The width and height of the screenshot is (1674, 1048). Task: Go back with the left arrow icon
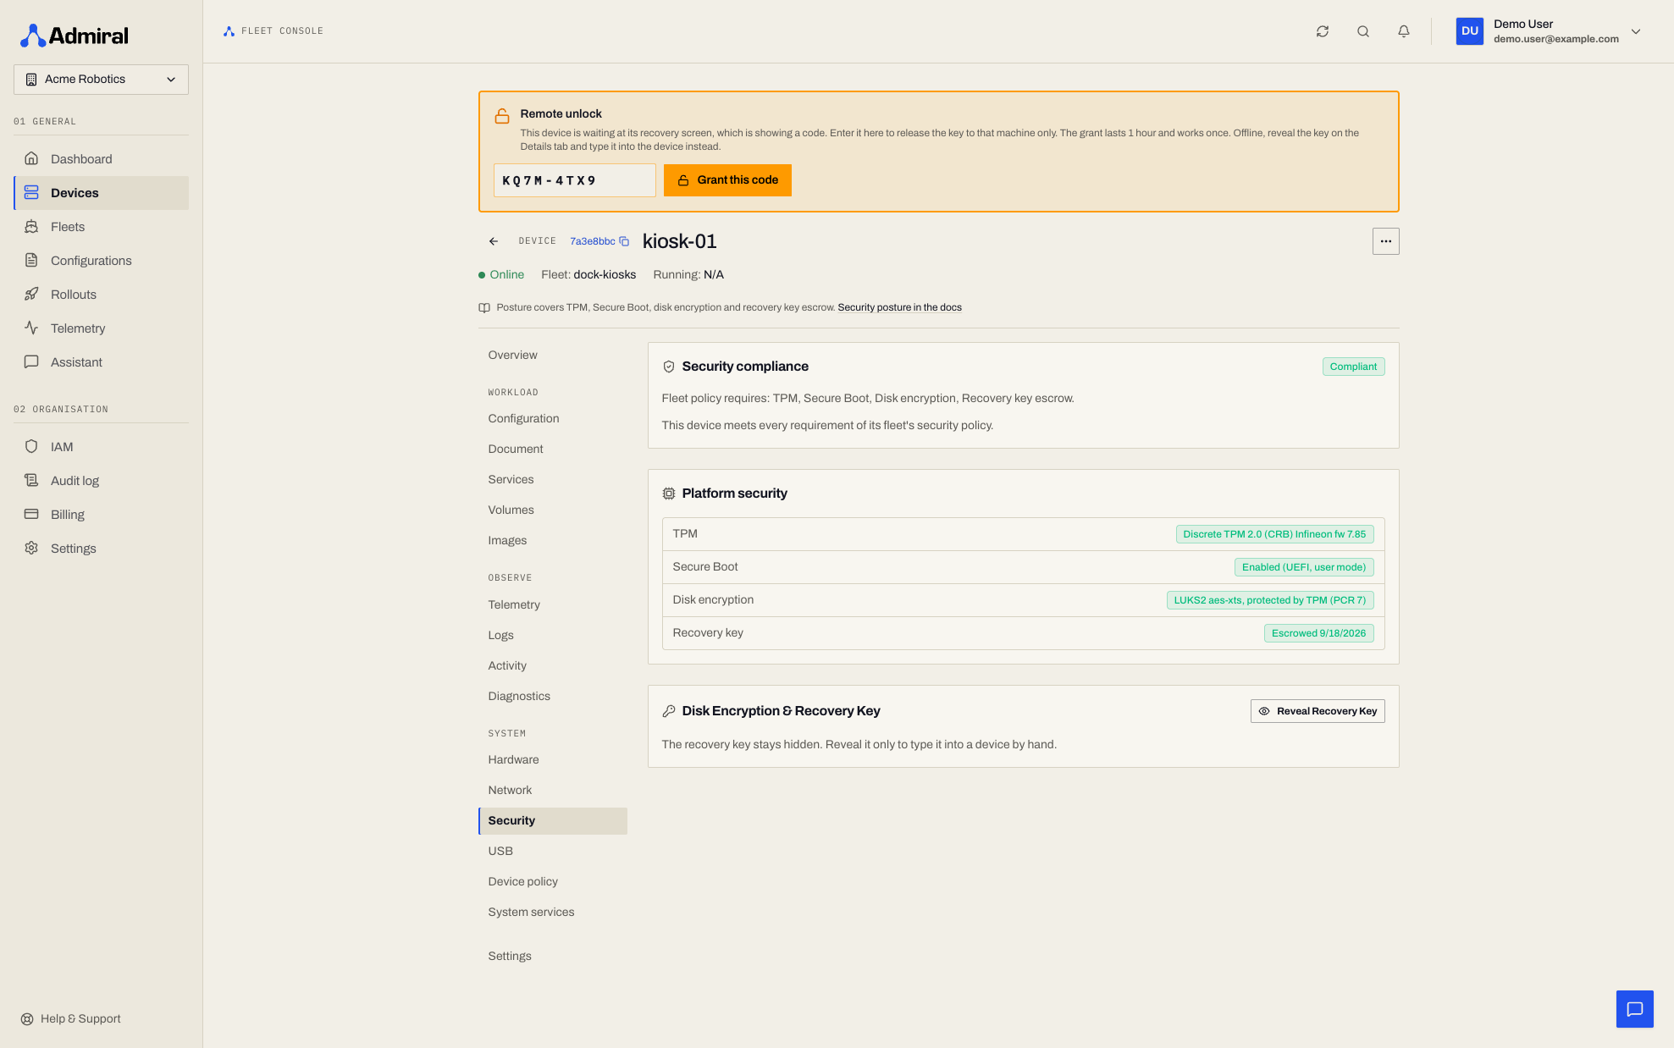494,241
